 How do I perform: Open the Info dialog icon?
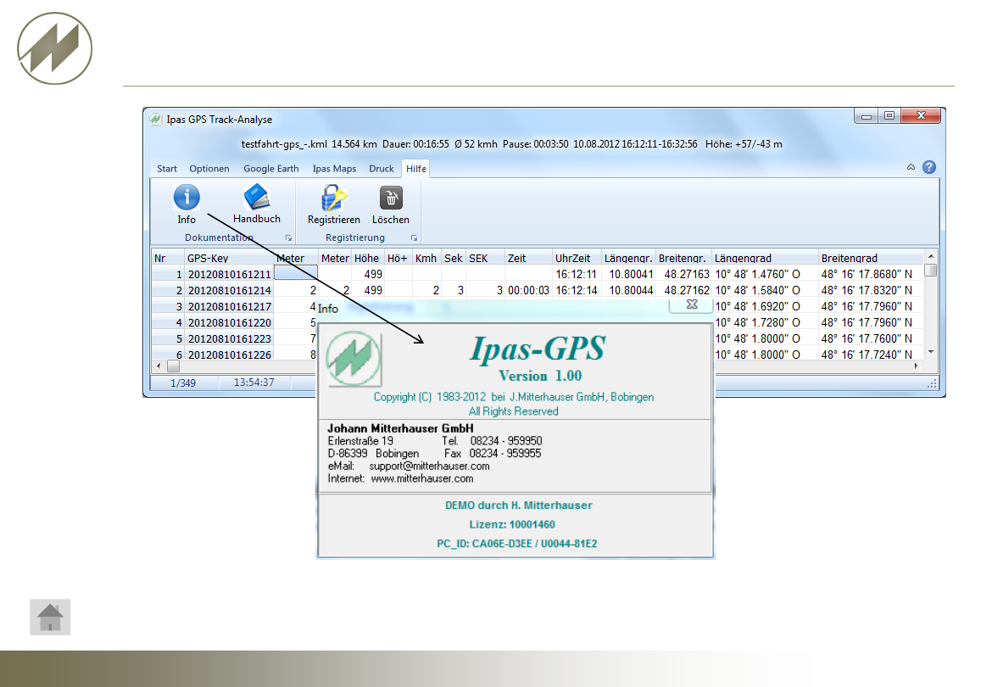tap(187, 197)
